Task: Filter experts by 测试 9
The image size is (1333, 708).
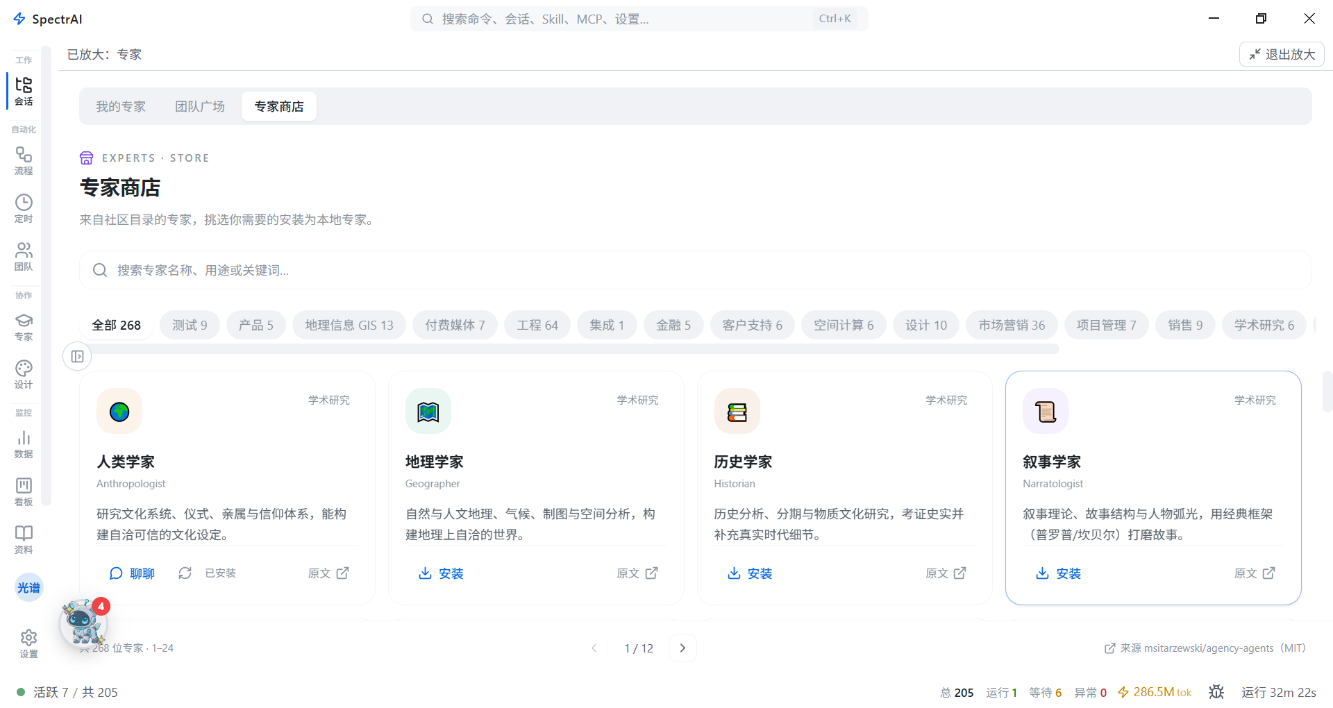Action: click(x=190, y=325)
